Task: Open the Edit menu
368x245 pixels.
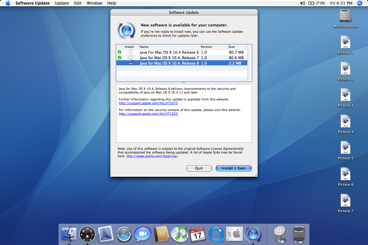Action: 78,3
